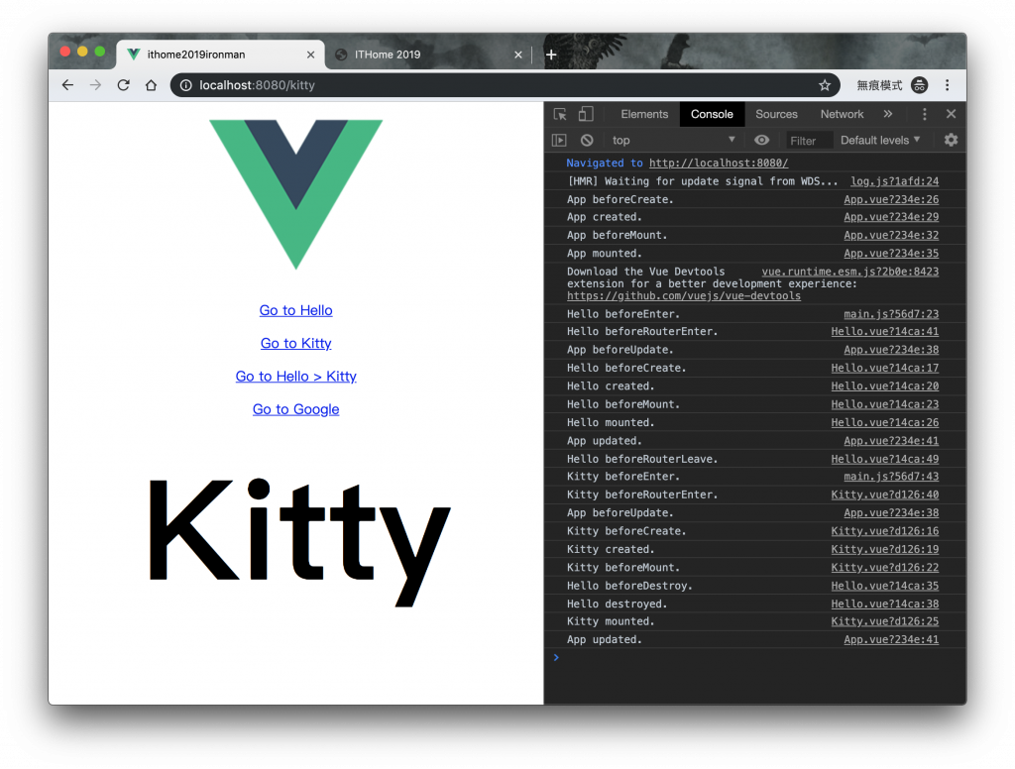Screen dimensions: 1015x769
Task: Open source link Kitty.vue?d126:25
Action: (885, 621)
